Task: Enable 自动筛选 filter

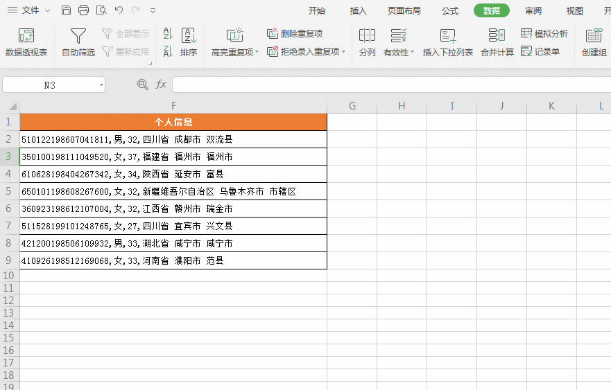Action: tap(78, 42)
